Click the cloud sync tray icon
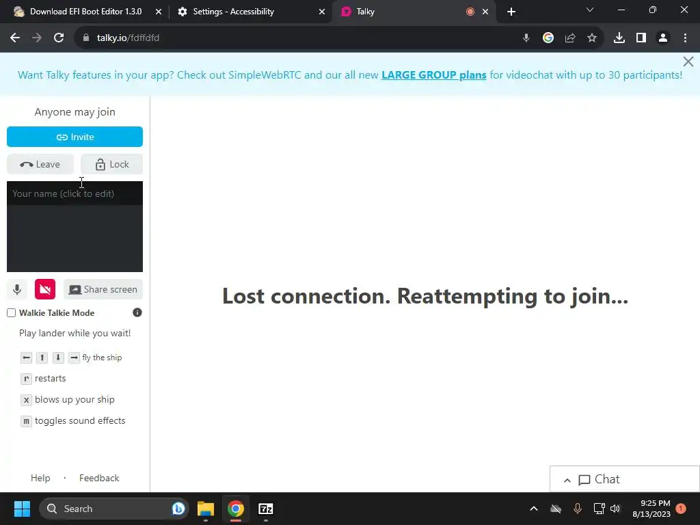The width and height of the screenshot is (700, 525). point(555,509)
